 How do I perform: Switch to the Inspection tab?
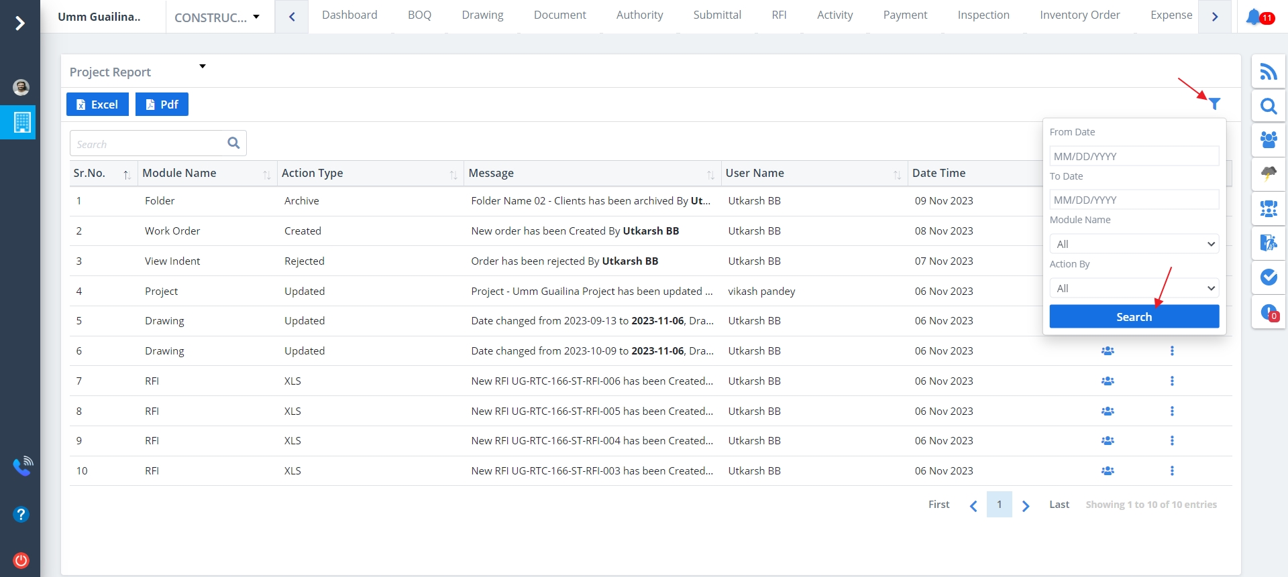point(983,15)
